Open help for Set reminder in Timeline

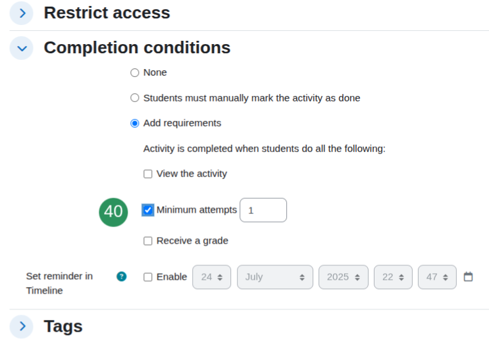click(x=122, y=277)
